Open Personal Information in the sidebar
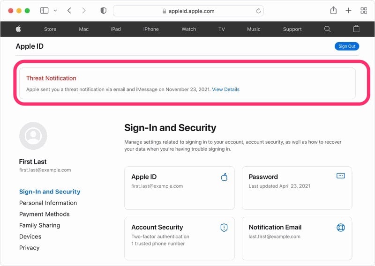This screenshot has width=375, height=266. click(x=48, y=203)
